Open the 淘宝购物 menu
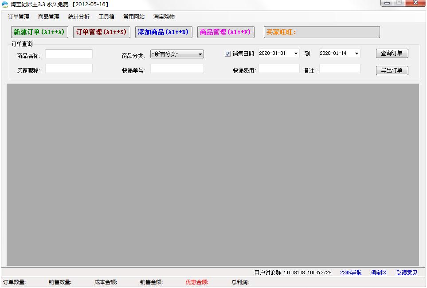The height and width of the screenshot is (288, 427). coord(164,17)
